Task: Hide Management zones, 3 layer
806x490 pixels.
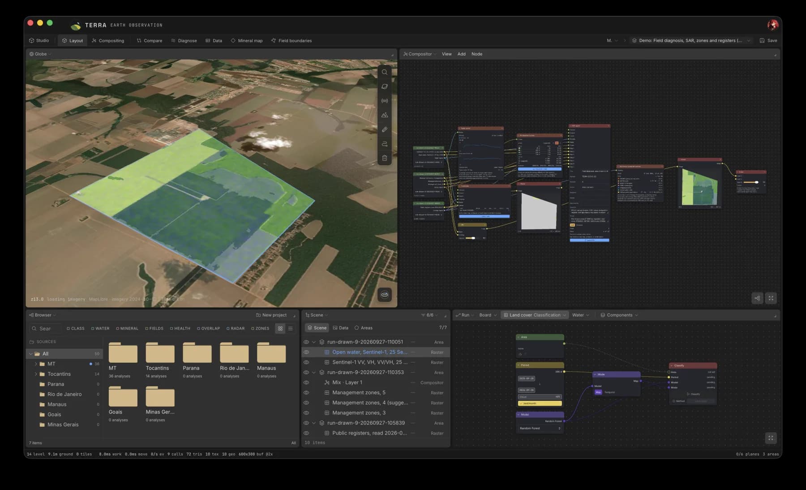Action: point(306,413)
